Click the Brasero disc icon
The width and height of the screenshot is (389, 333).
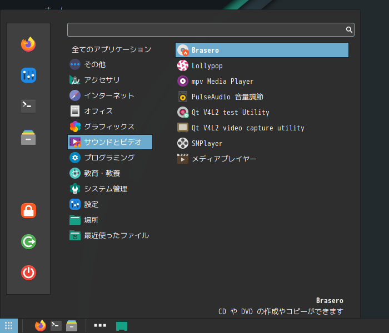pos(183,50)
